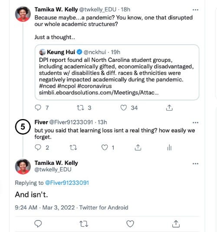Image resolution: width=217 pixels, height=232 pixels.
Task: Share the "And isn't." tweet
Action: point(176,224)
